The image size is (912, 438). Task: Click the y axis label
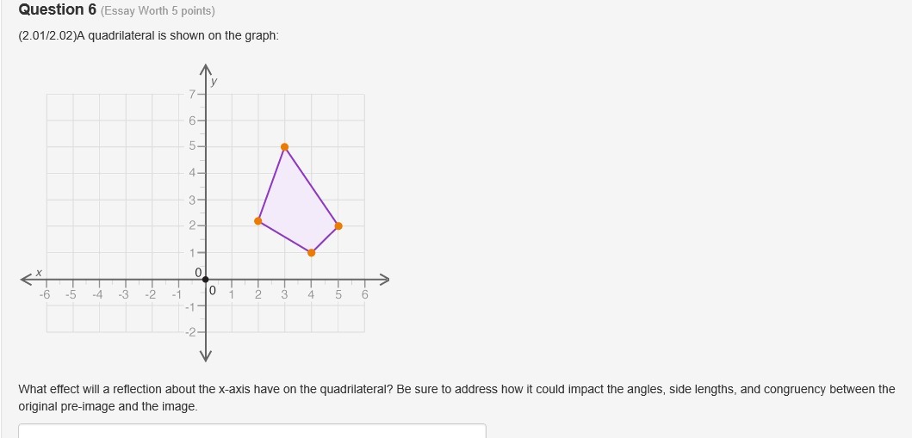[214, 81]
